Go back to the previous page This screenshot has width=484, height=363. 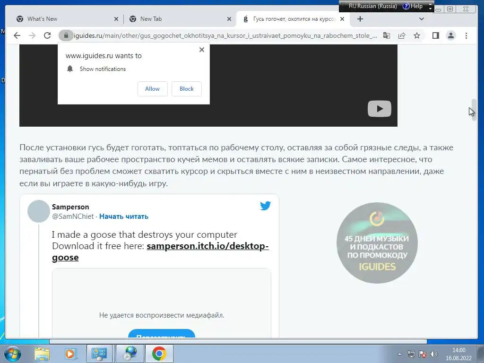17,35
